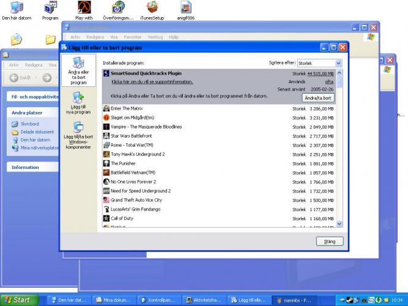Click the 'Ändra/ta bort' button
This screenshot has width=408, height=306.
pyautogui.click(x=318, y=98)
